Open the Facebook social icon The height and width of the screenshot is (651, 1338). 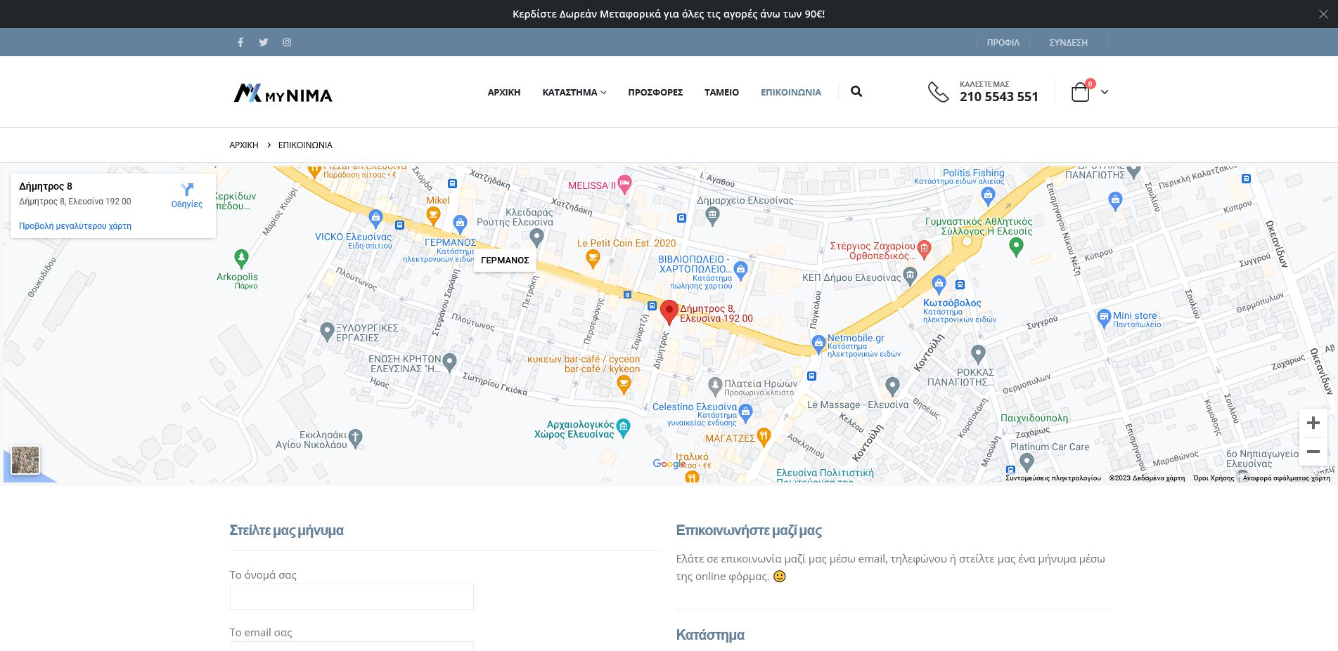(x=240, y=42)
